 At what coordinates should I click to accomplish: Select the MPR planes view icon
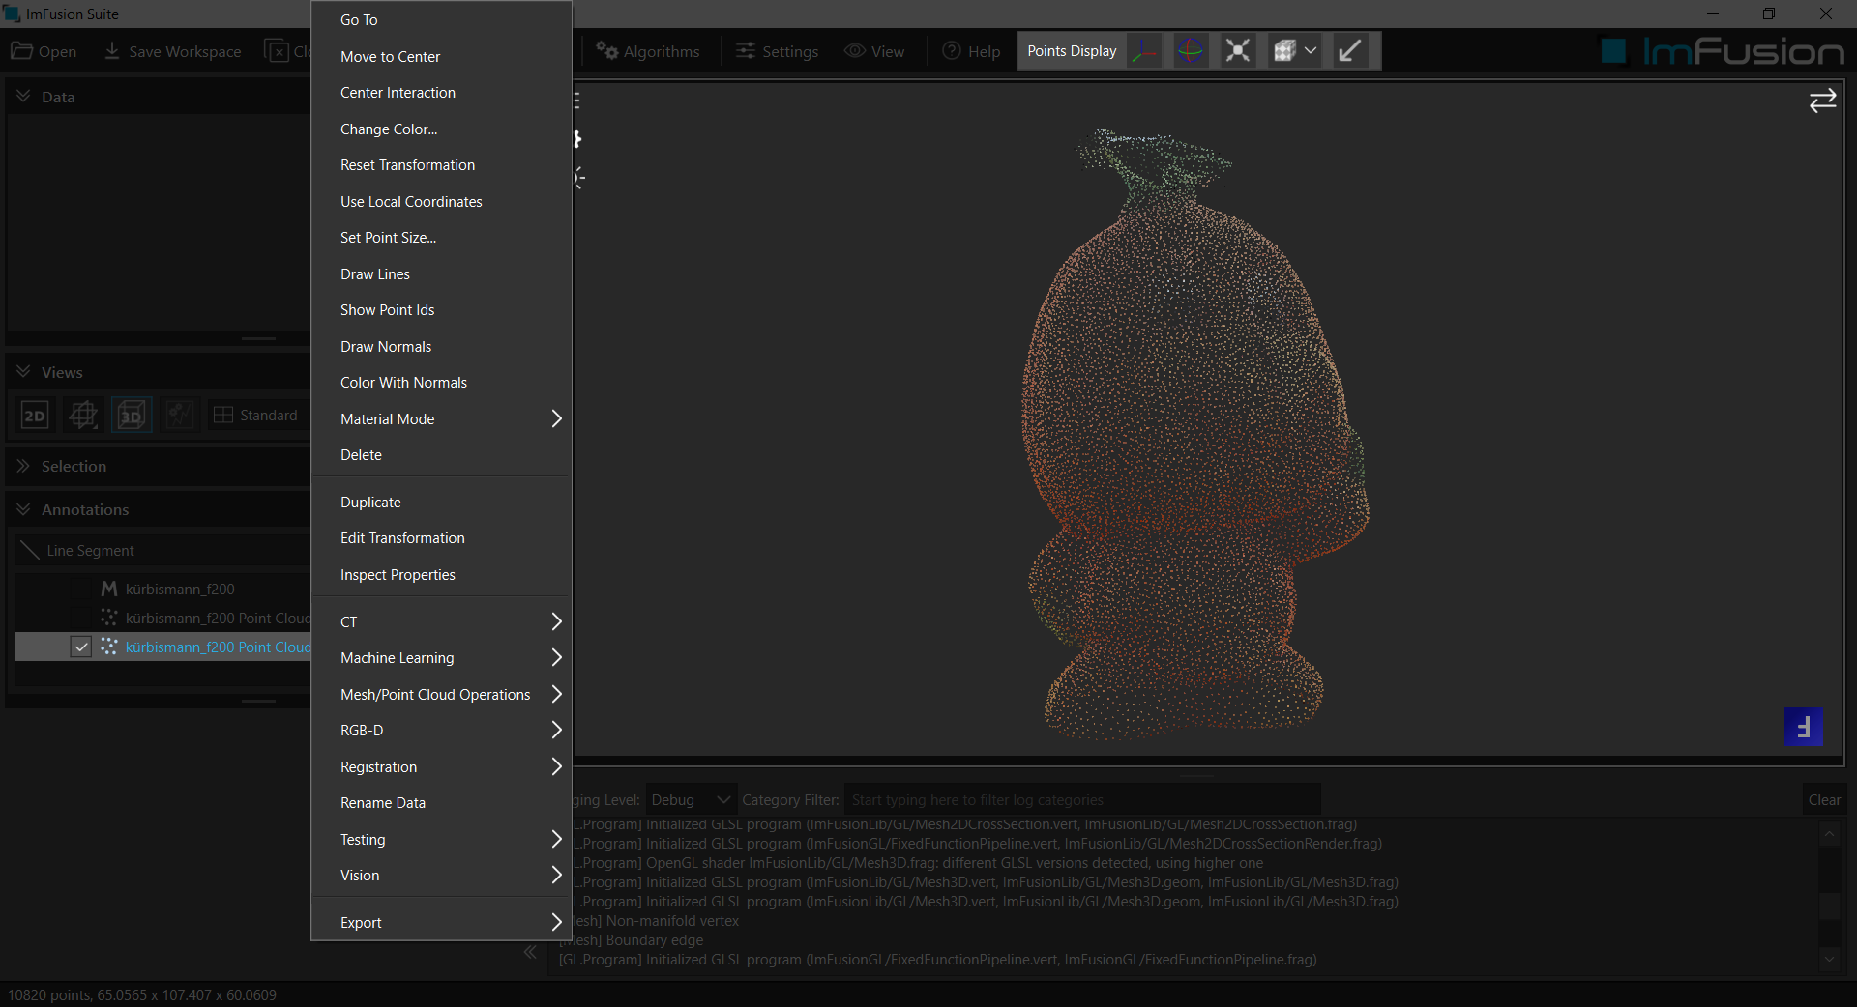point(82,416)
